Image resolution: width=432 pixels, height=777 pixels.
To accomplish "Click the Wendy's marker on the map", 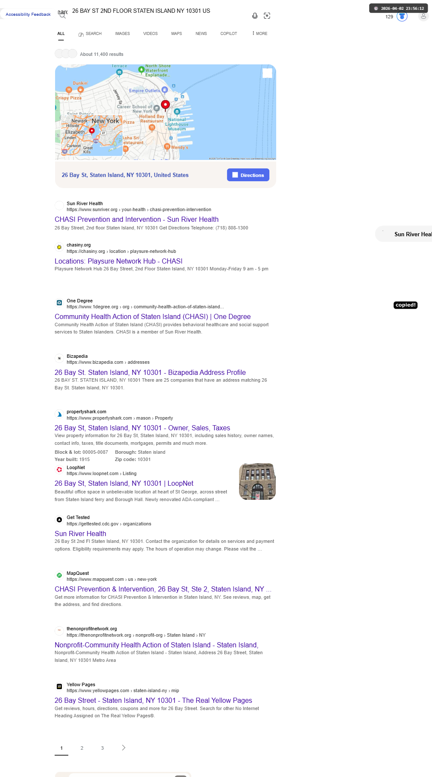I will [167, 147].
